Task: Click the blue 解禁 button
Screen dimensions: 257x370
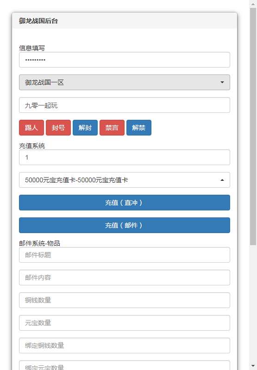Action: point(139,128)
